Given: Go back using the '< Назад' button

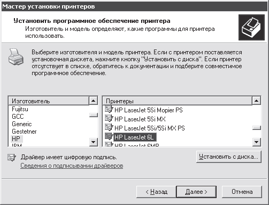Looking at the screenshot, I should tap(156, 192).
